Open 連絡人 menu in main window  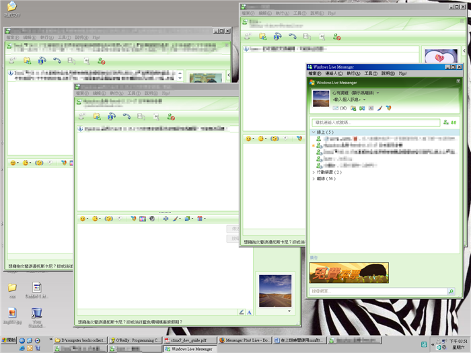tap(334, 73)
